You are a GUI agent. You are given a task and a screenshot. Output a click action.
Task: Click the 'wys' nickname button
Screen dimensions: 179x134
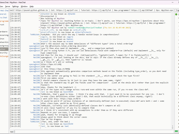[x=12, y=131]
